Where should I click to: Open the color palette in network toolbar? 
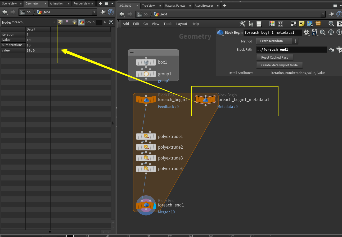(272, 24)
